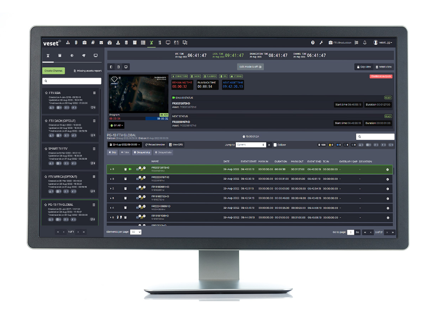
Task: Switch to the Day view tab
Action: coord(364,67)
